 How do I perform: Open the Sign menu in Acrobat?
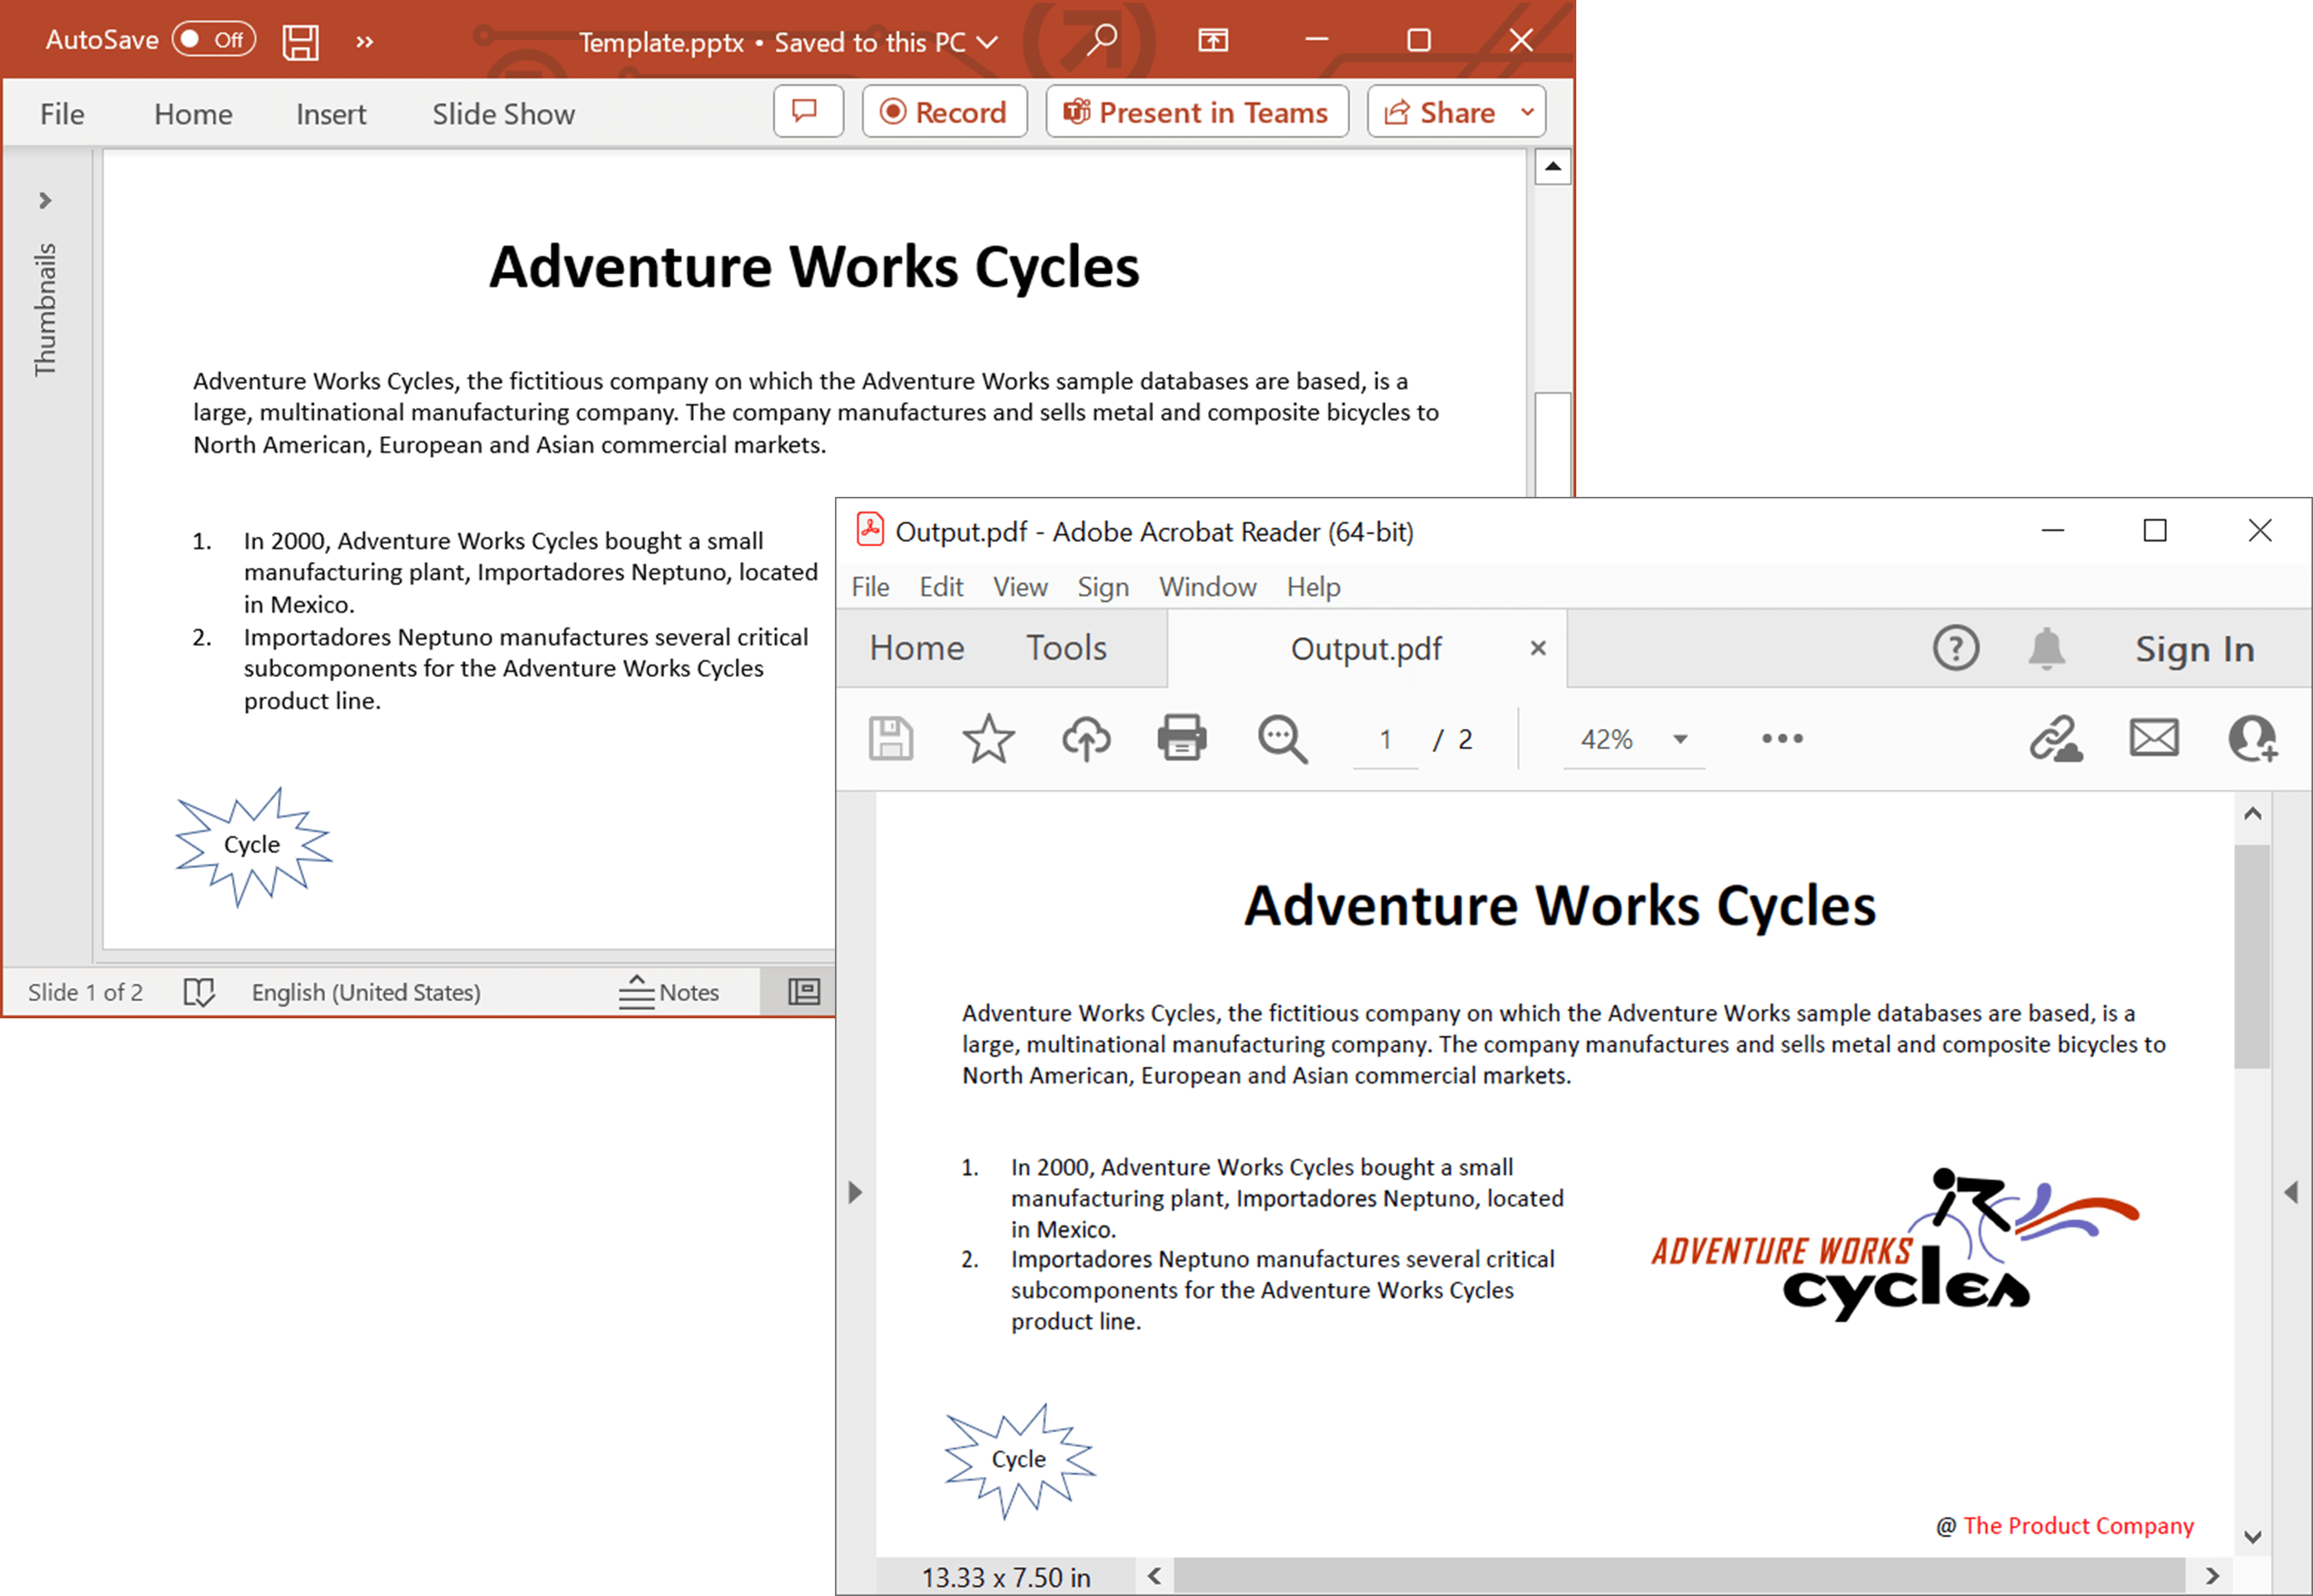pos(1103,587)
